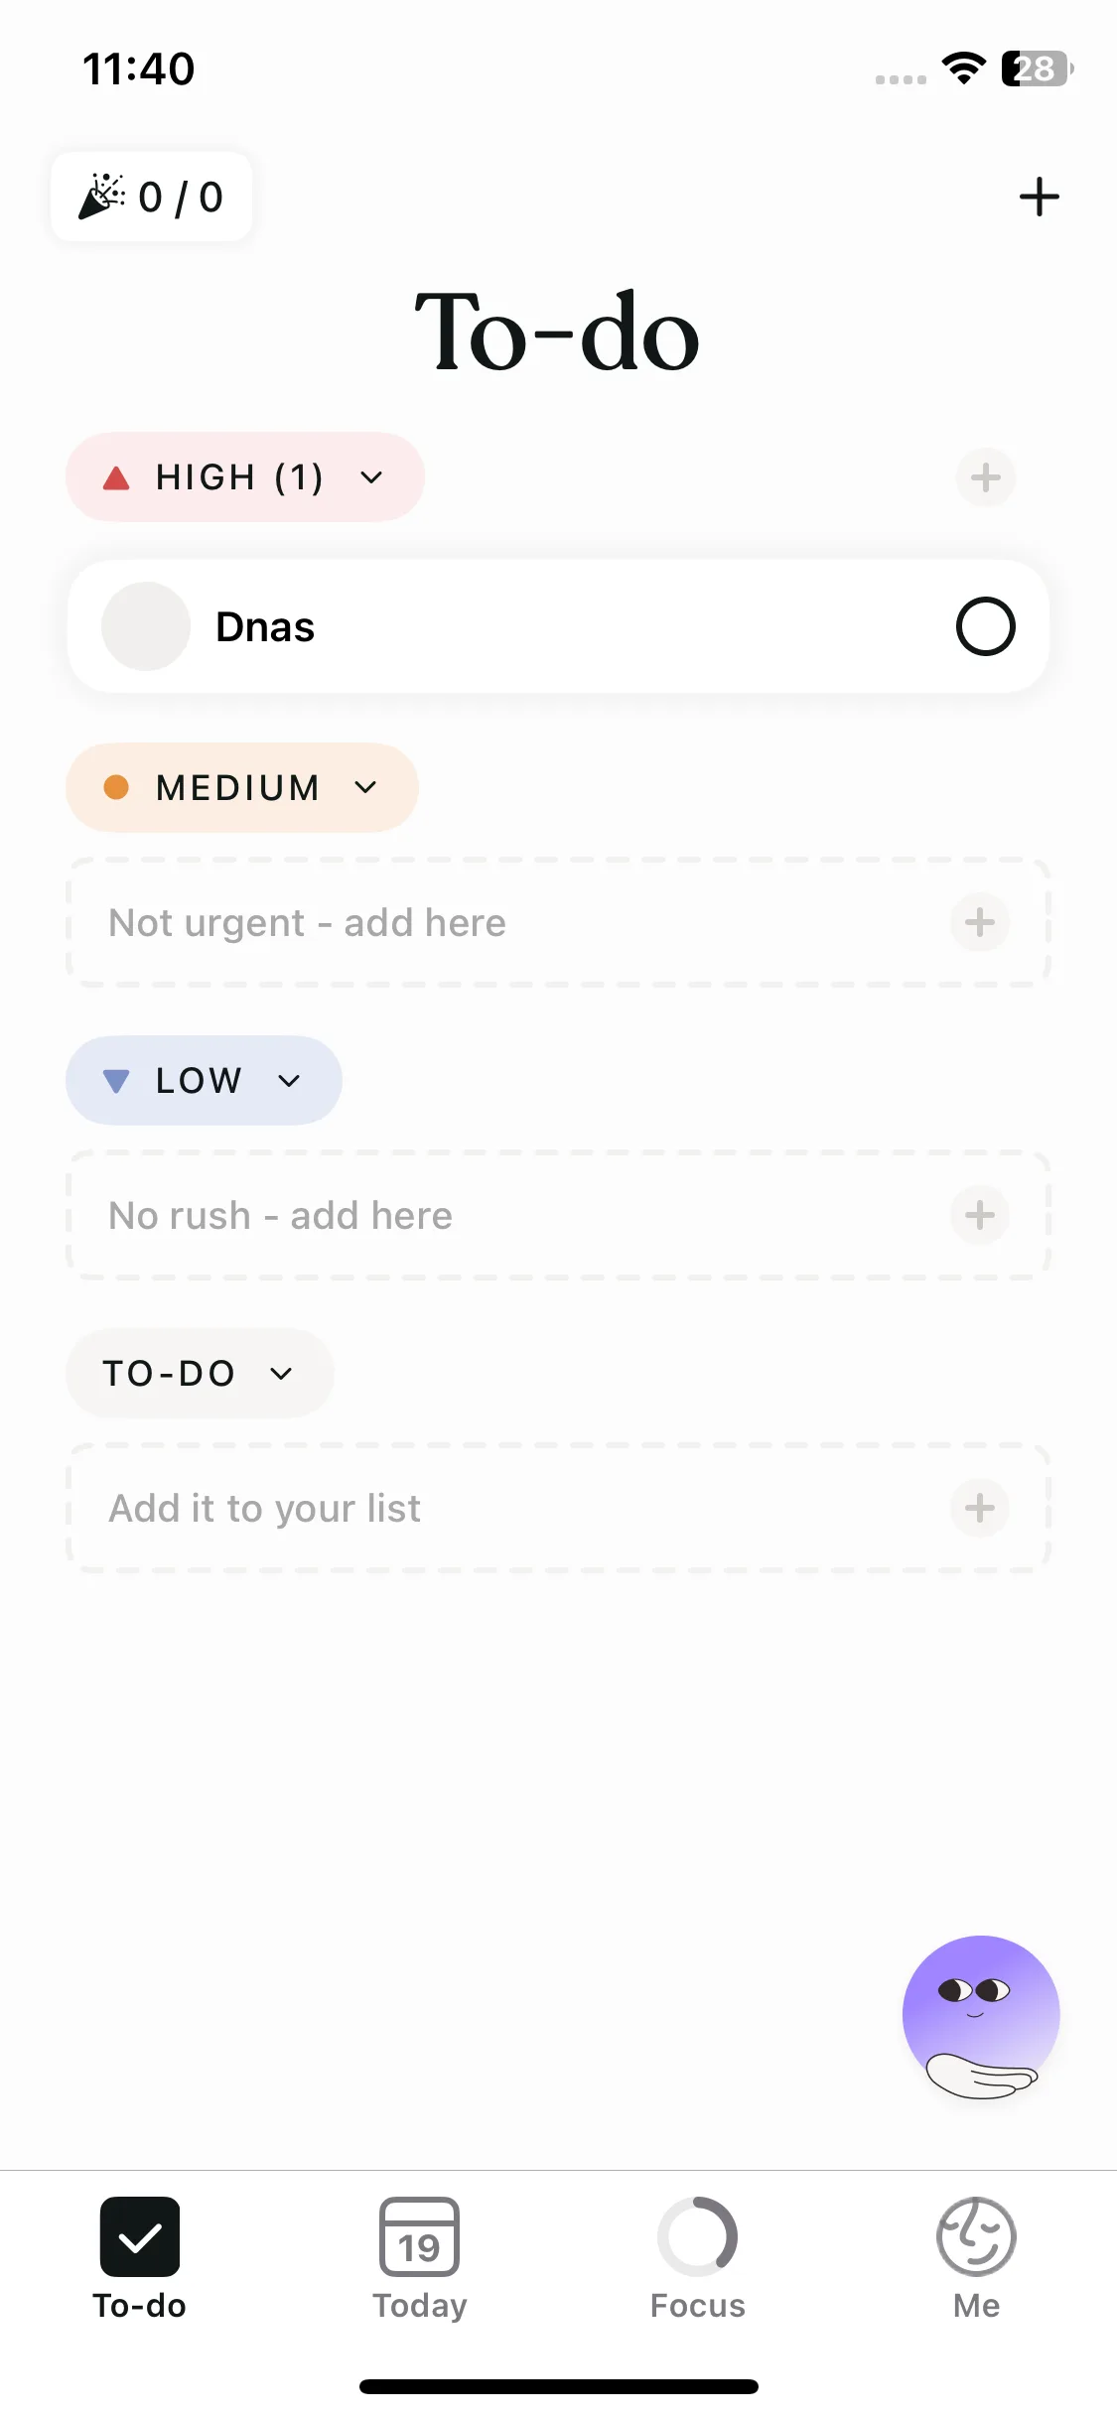The width and height of the screenshot is (1117, 2418).
Task: Tap plus in 'No rush - add here' row
Action: (979, 1215)
